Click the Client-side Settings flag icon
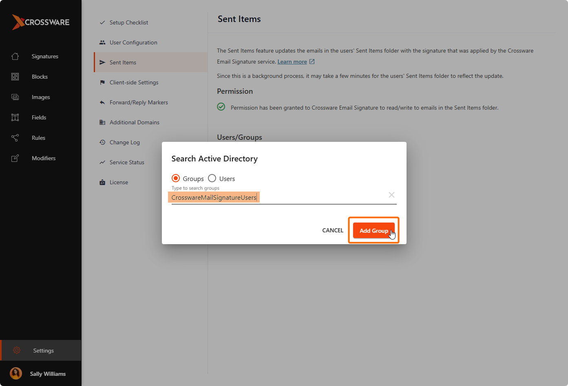This screenshot has height=386, width=568. coord(102,82)
